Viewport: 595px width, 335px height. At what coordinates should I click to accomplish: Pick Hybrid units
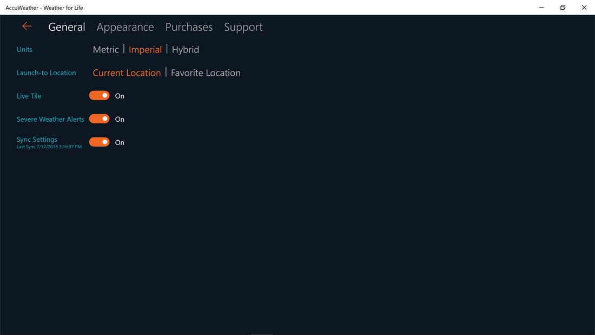coord(186,50)
